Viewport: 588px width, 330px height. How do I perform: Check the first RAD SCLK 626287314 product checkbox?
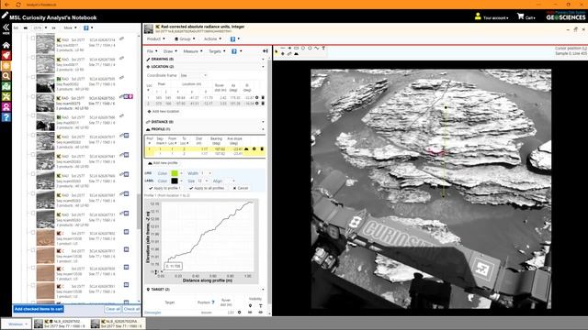33,38
